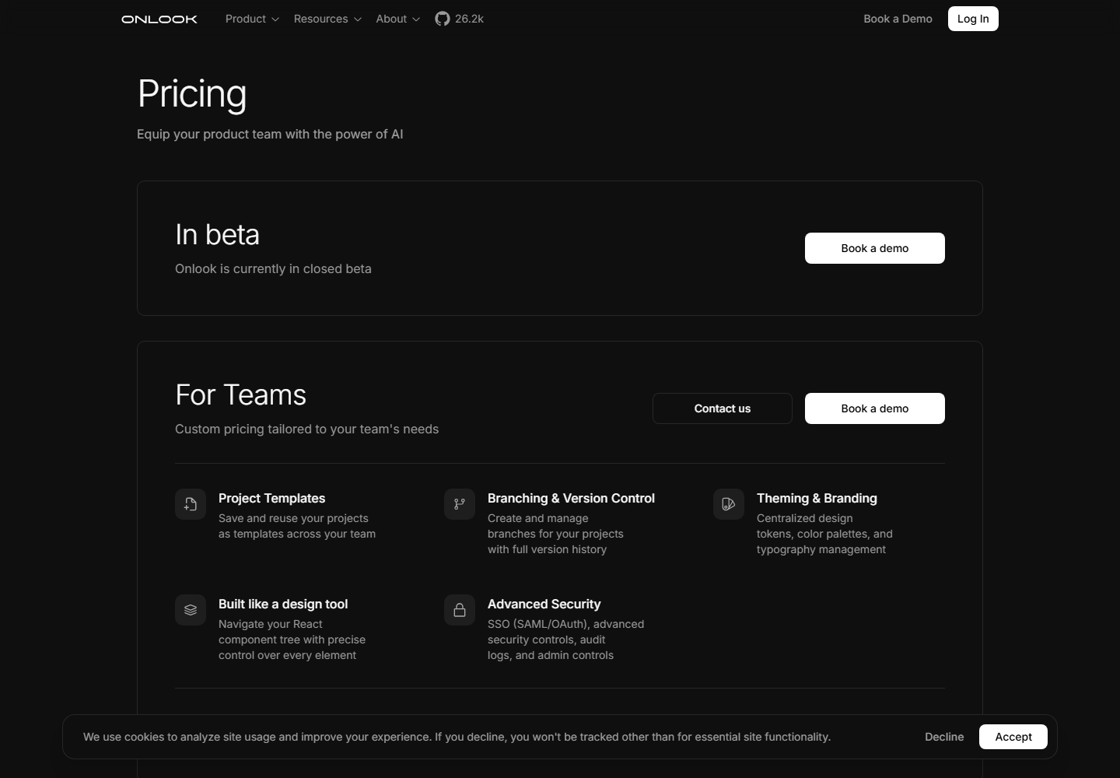Image resolution: width=1120 pixels, height=778 pixels.
Task: Click the Advanced Security feature title
Action: pyautogui.click(x=544, y=604)
